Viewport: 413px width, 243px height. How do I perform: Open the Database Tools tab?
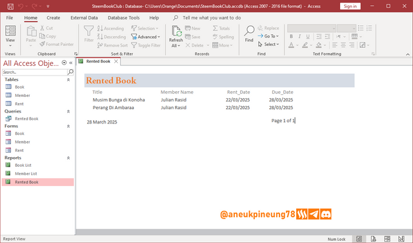[x=123, y=17]
